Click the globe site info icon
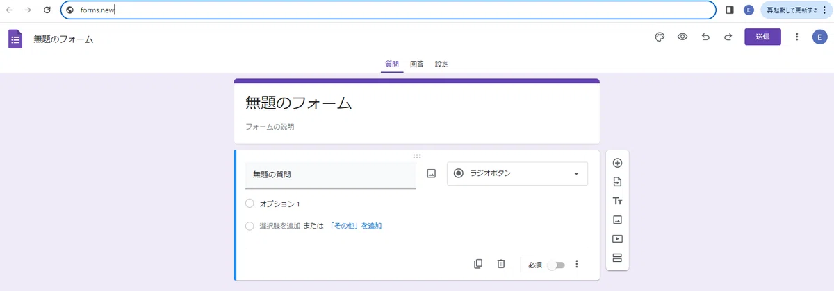834x291 pixels. (x=70, y=10)
